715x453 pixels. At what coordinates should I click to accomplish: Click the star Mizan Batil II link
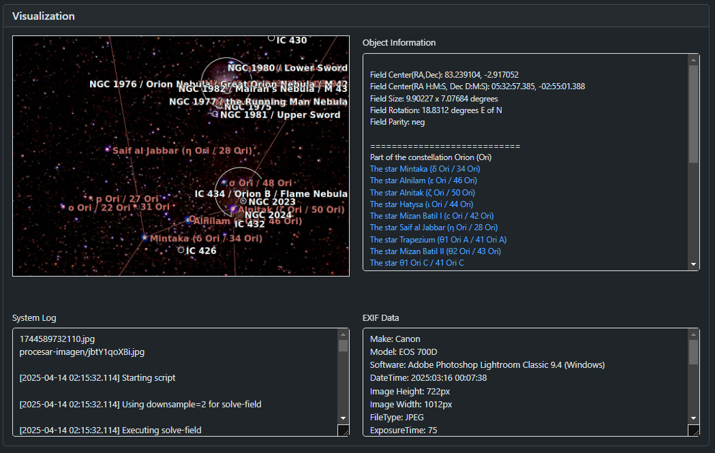[x=435, y=251]
